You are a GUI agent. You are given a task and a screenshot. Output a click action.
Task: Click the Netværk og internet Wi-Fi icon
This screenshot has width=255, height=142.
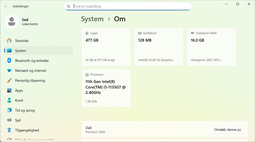pos(9,71)
